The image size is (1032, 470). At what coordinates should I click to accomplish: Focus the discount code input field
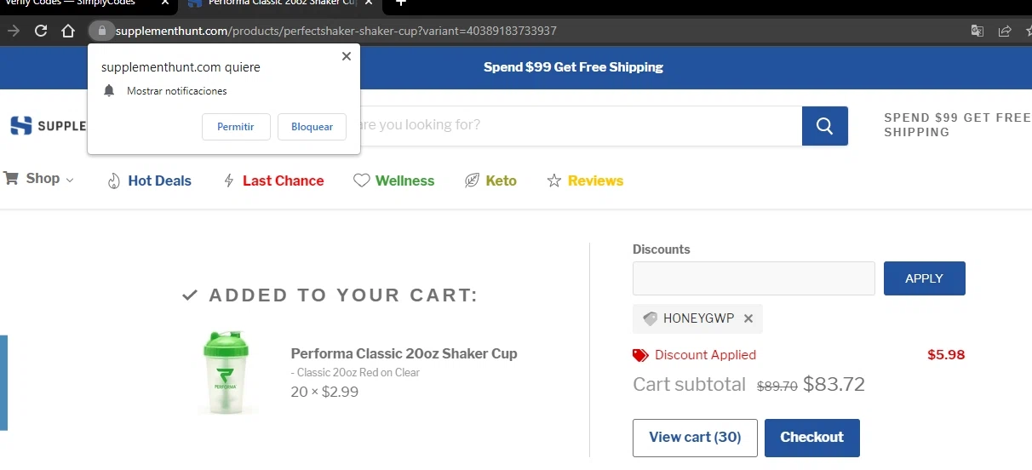754,278
